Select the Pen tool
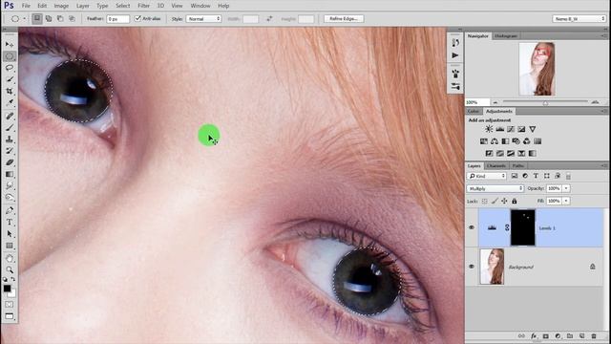Screen dimensions: 611x344 coord(10,211)
